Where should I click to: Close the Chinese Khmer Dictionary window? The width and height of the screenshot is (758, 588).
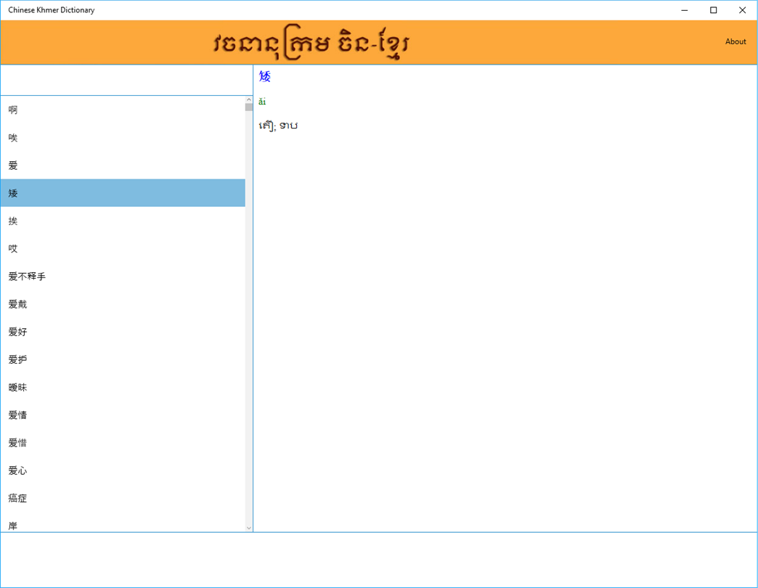[743, 10]
